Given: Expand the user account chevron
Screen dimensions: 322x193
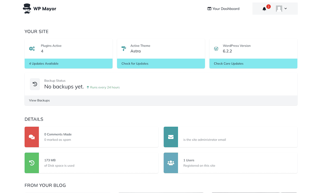Looking at the screenshot, I should pos(286,9).
